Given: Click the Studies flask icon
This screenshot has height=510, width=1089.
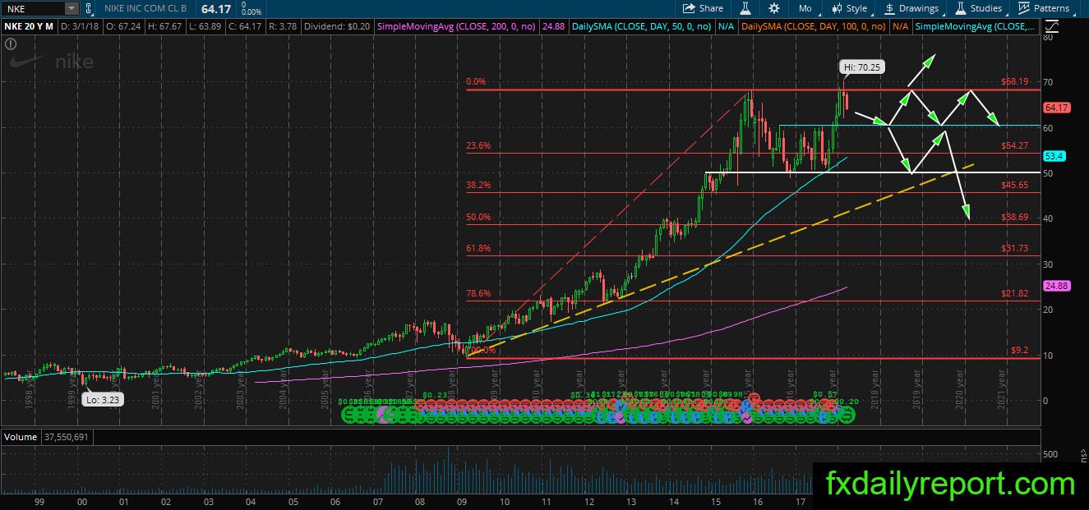Looking at the screenshot, I should pos(960,8).
